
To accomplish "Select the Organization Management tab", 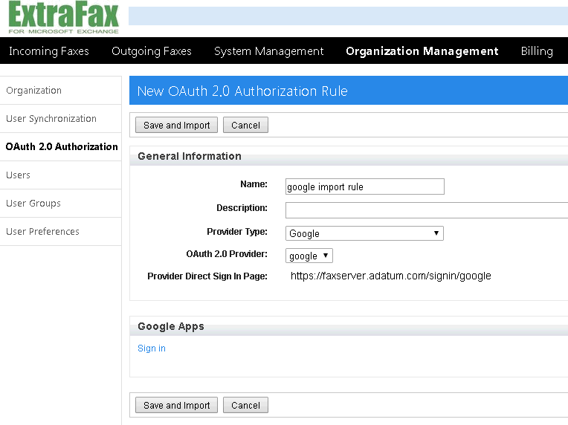I will point(422,51).
